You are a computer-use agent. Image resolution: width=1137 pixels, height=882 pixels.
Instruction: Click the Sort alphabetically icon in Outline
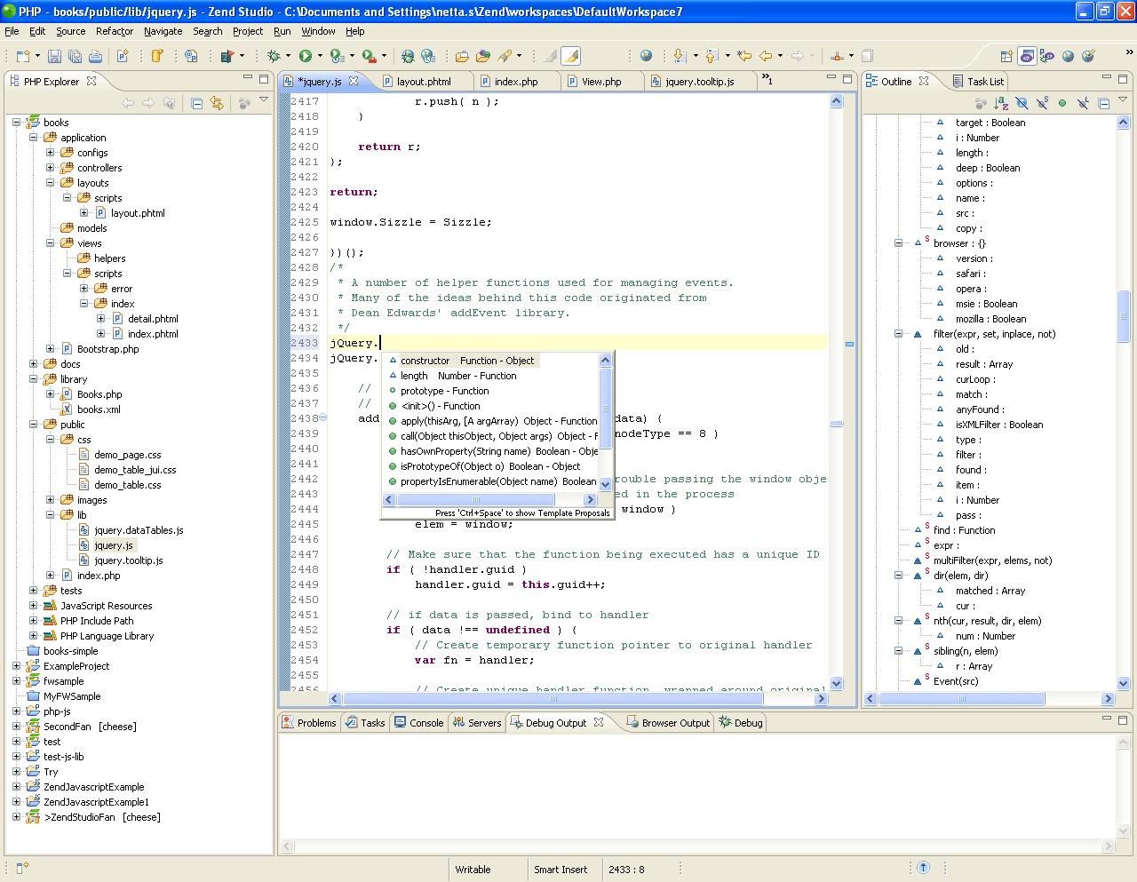click(x=1001, y=103)
